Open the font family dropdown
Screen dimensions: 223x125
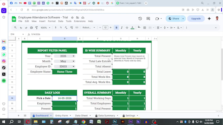[x=89, y=28]
